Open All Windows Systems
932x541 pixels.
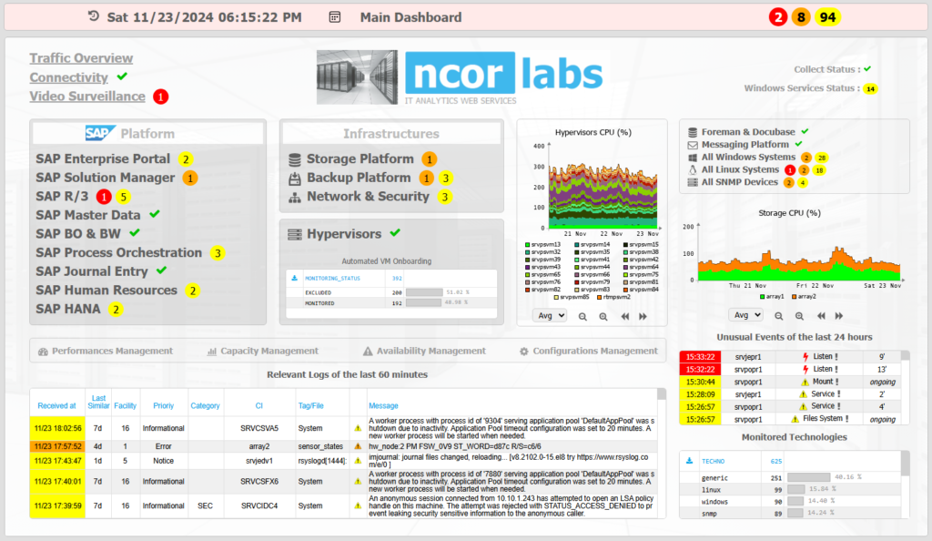748,157
